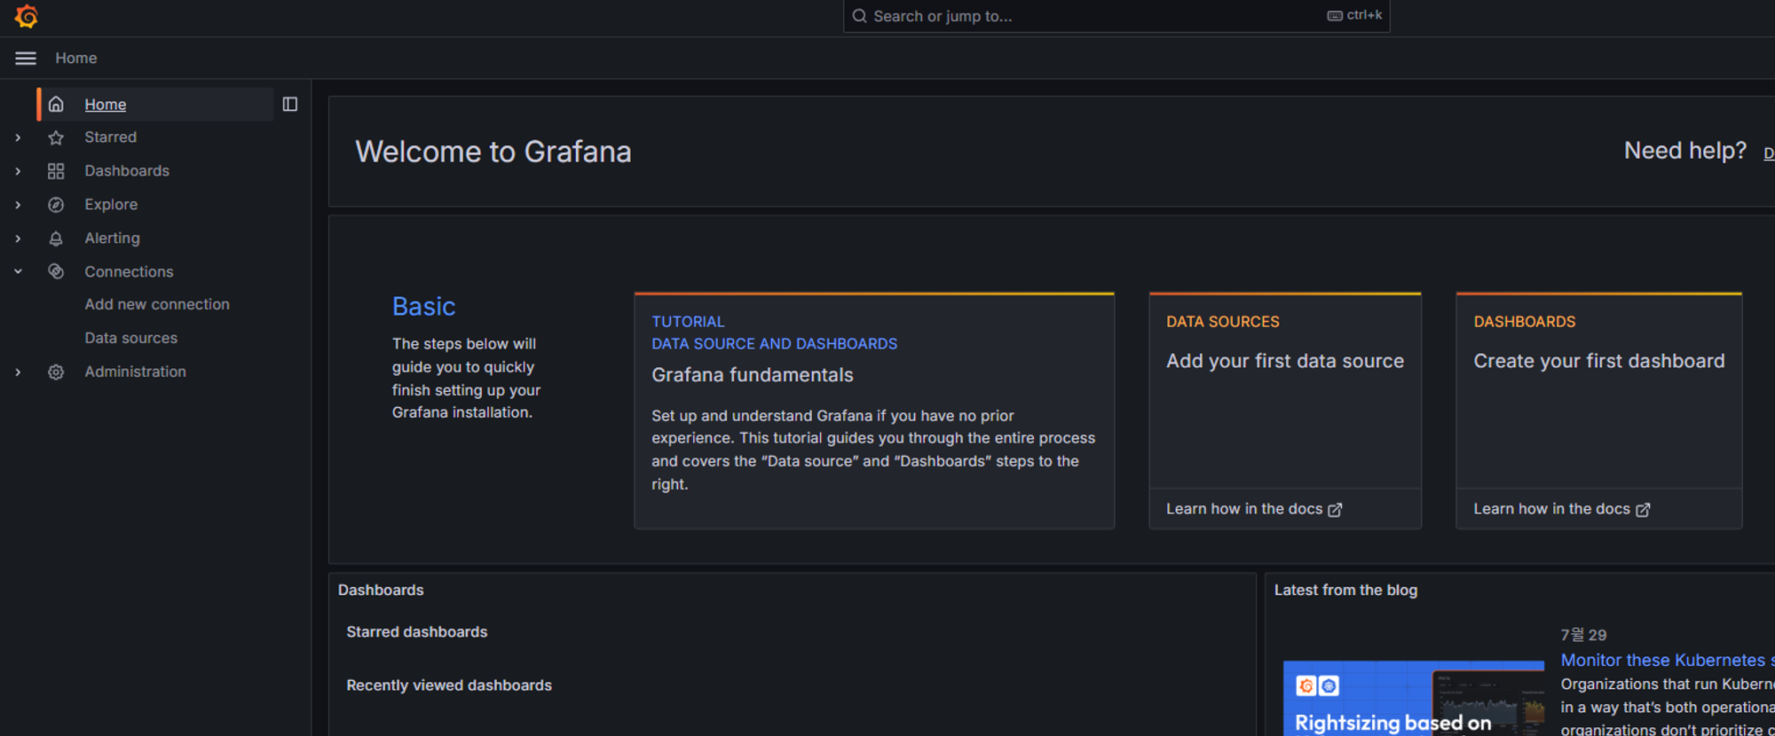
Task: Click the Explore compass icon
Action: (56, 205)
